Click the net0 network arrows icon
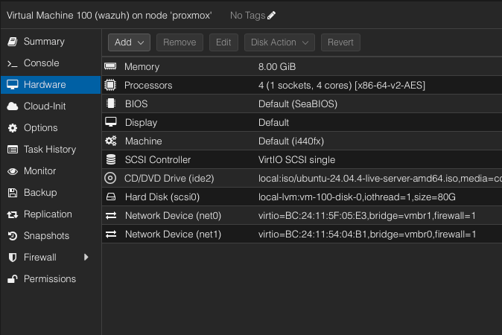 point(111,215)
